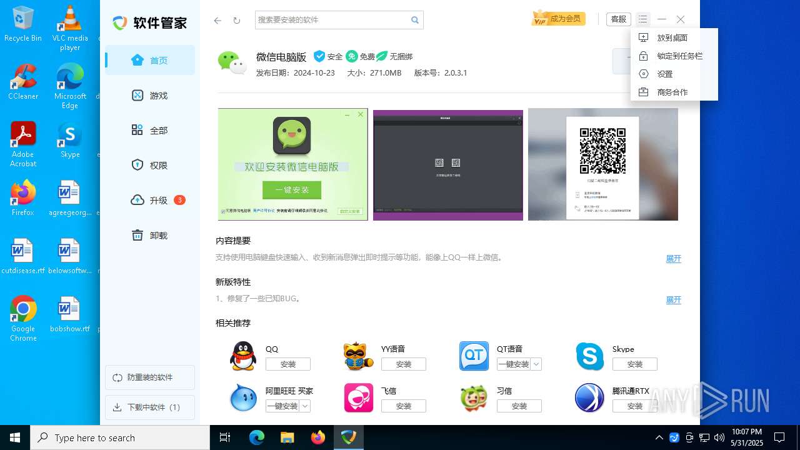This screenshot has height=450, width=800.
Task: Install QQ with its 安装 button
Action: pyautogui.click(x=288, y=364)
